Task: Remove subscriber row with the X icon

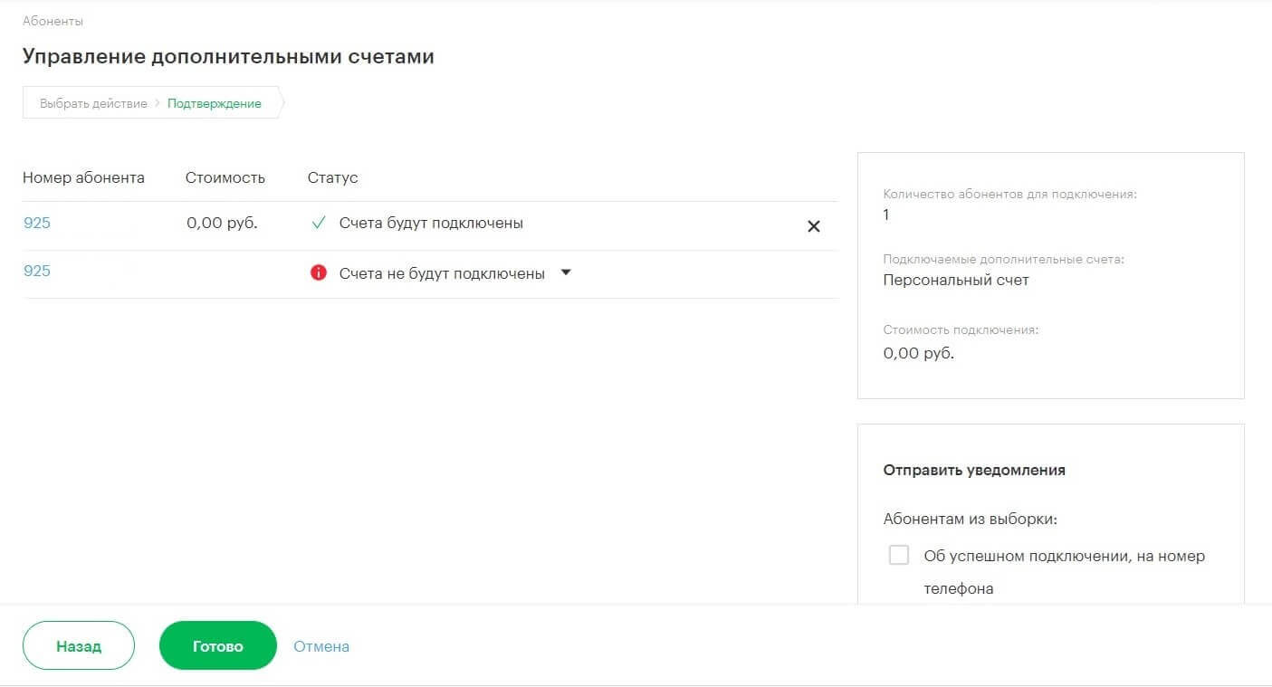Action: (813, 226)
